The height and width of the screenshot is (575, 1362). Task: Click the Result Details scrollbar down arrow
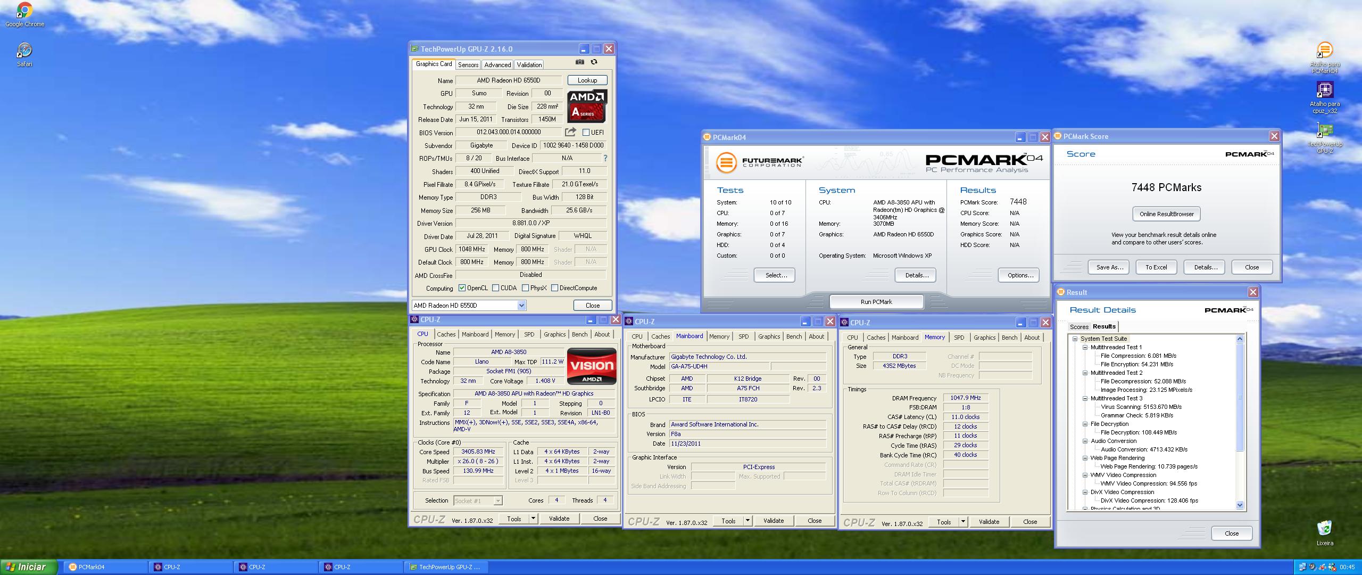[x=1240, y=505]
